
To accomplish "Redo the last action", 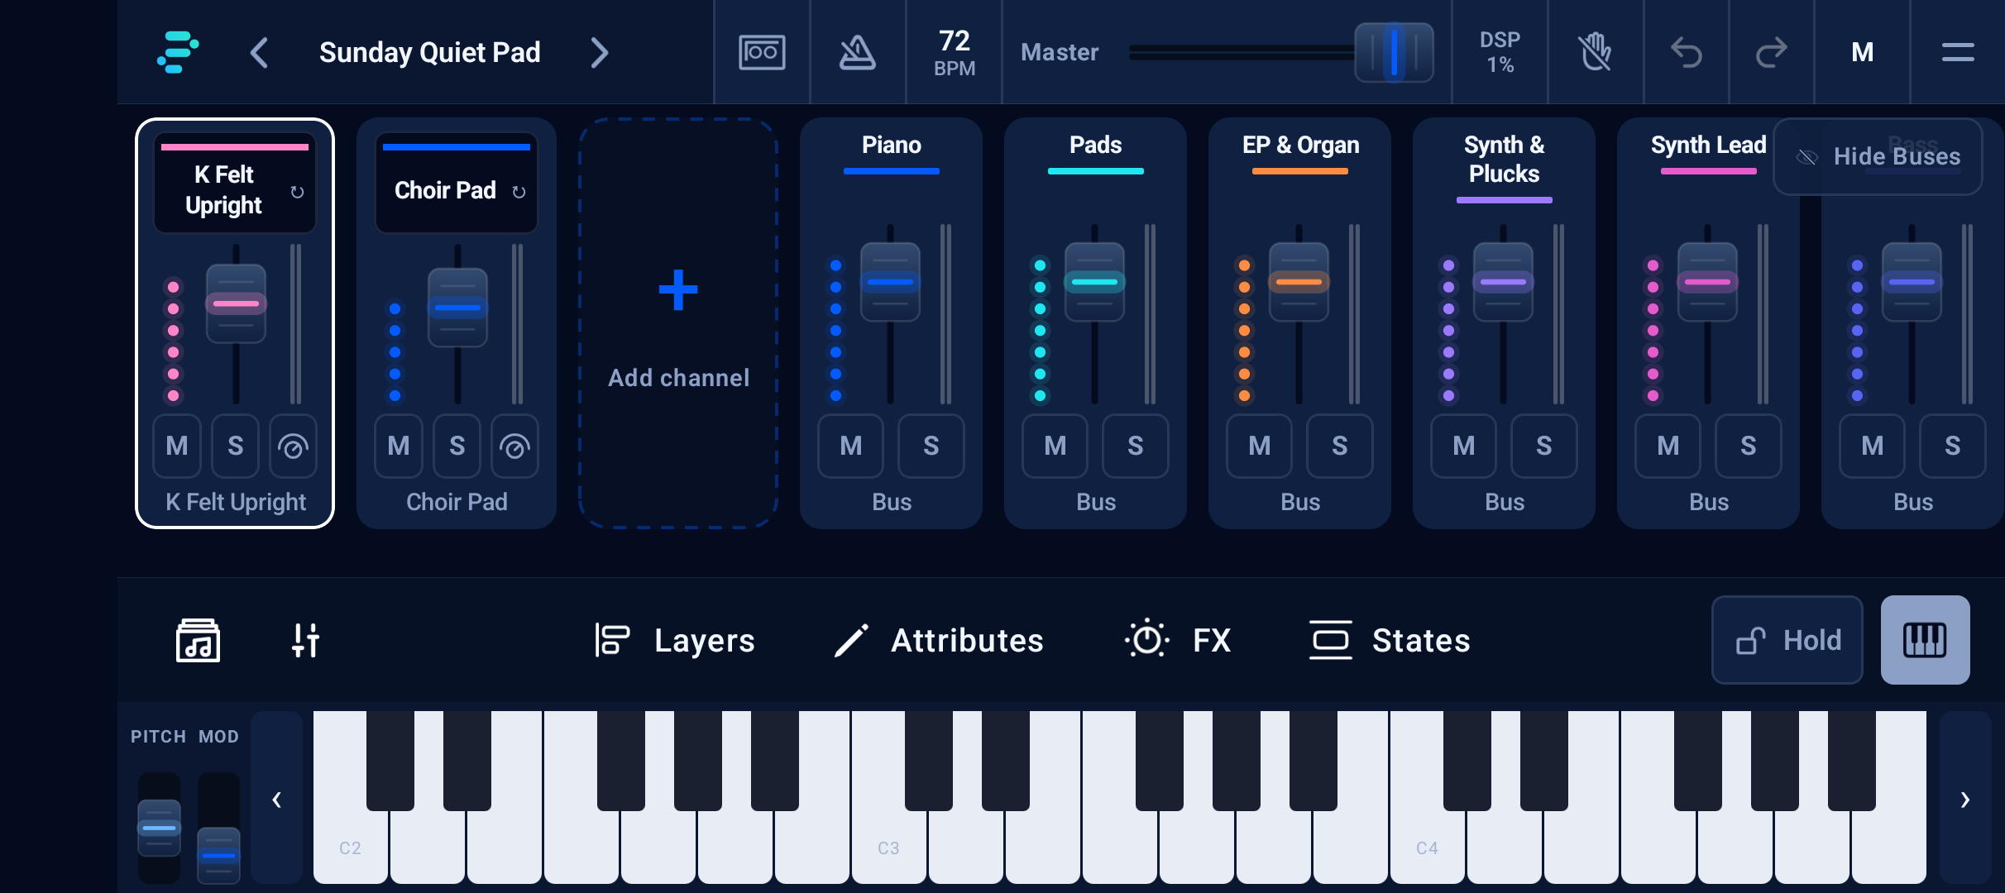I will [1771, 52].
